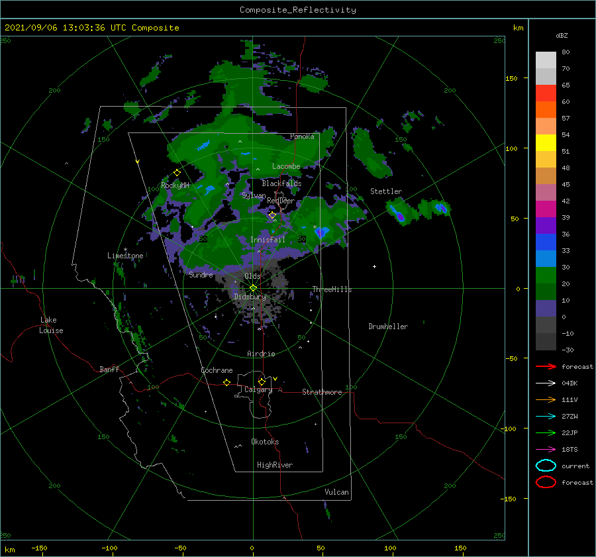Click the red forecast arrow legend icon
The image size is (596, 557).
pos(546,366)
